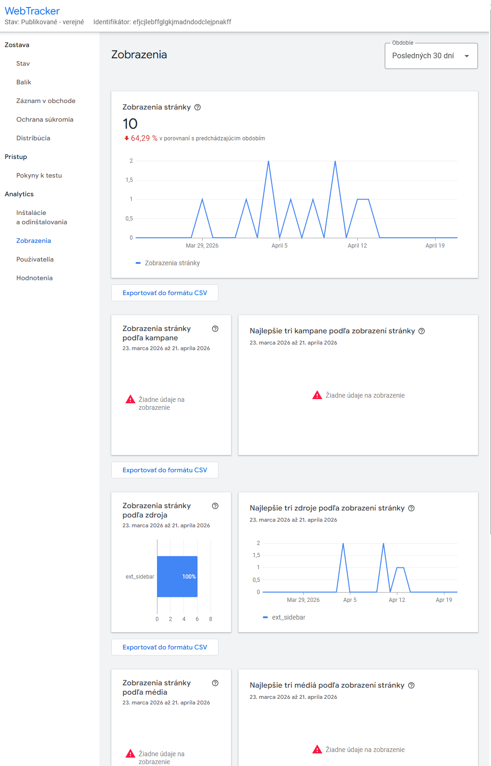Open Pokyny k testu
The width and height of the screenshot is (491, 766).
(x=39, y=175)
